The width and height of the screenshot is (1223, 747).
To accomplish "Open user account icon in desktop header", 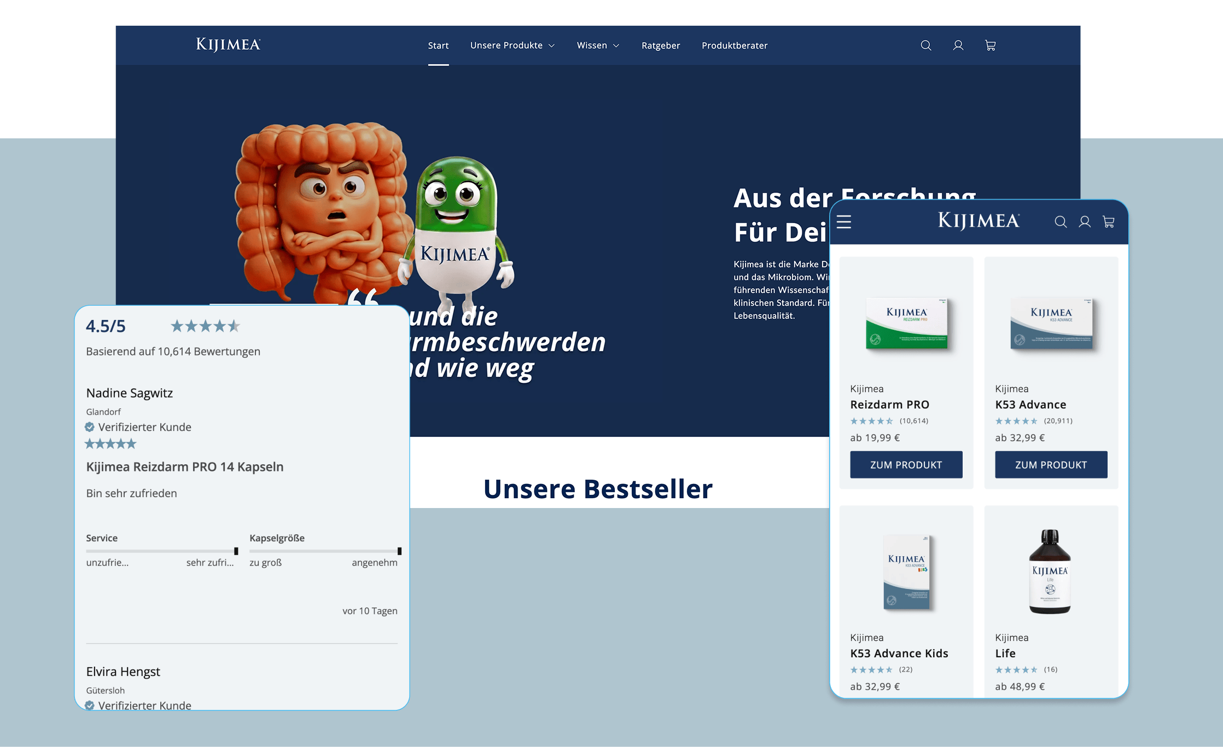I will [958, 45].
